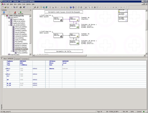148x113 pixels.
Task: Click the Download button in Contents panel
Action: [21, 13]
